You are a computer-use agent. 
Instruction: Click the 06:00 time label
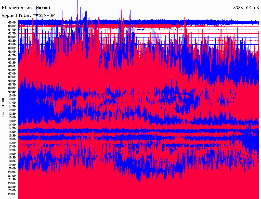[12, 66]
